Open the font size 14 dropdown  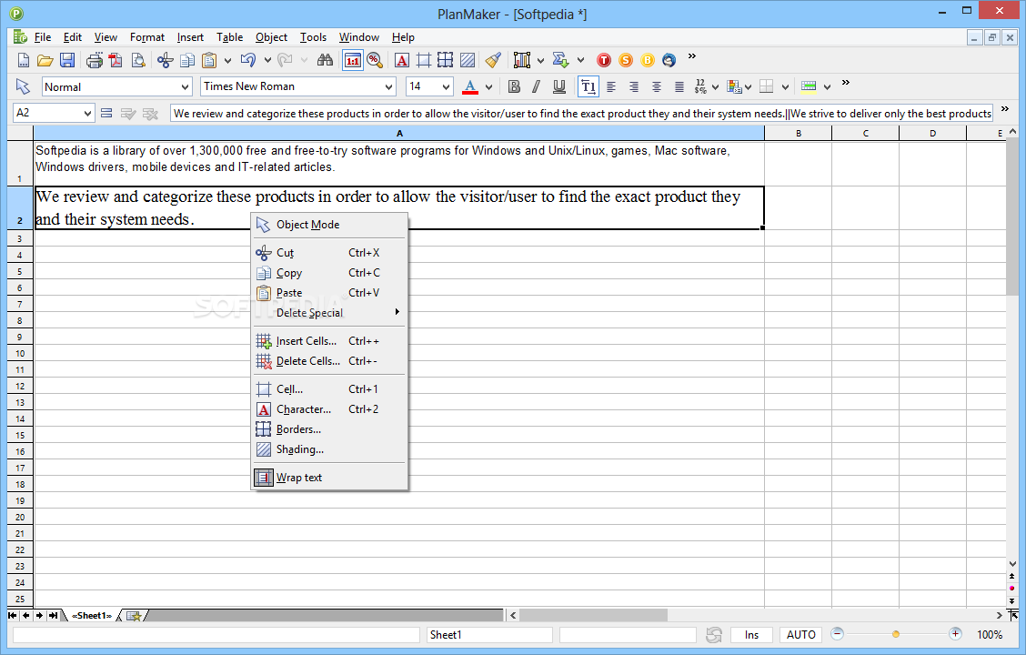point(446,86)
